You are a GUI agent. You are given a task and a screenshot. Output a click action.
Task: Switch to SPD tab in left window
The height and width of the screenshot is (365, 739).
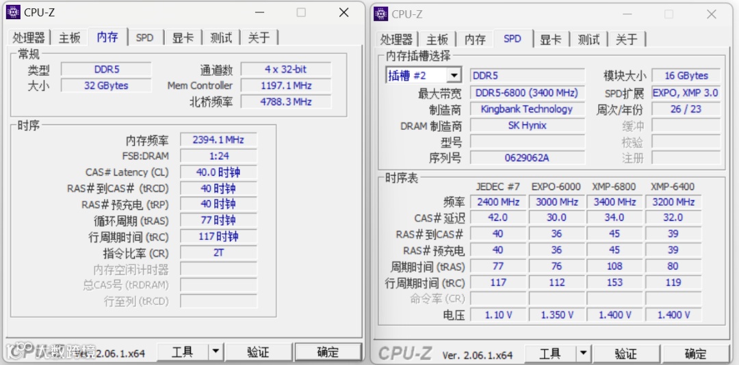[144, 38]
